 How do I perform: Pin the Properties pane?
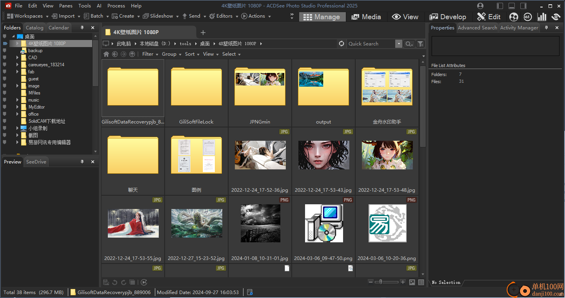pyautogui.click(x=546, y=27)
